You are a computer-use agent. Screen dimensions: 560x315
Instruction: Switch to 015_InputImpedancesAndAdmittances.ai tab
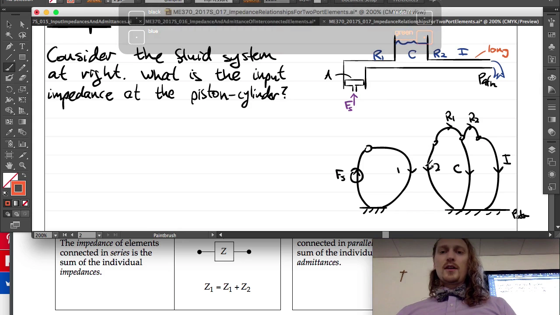click(81, 21)
